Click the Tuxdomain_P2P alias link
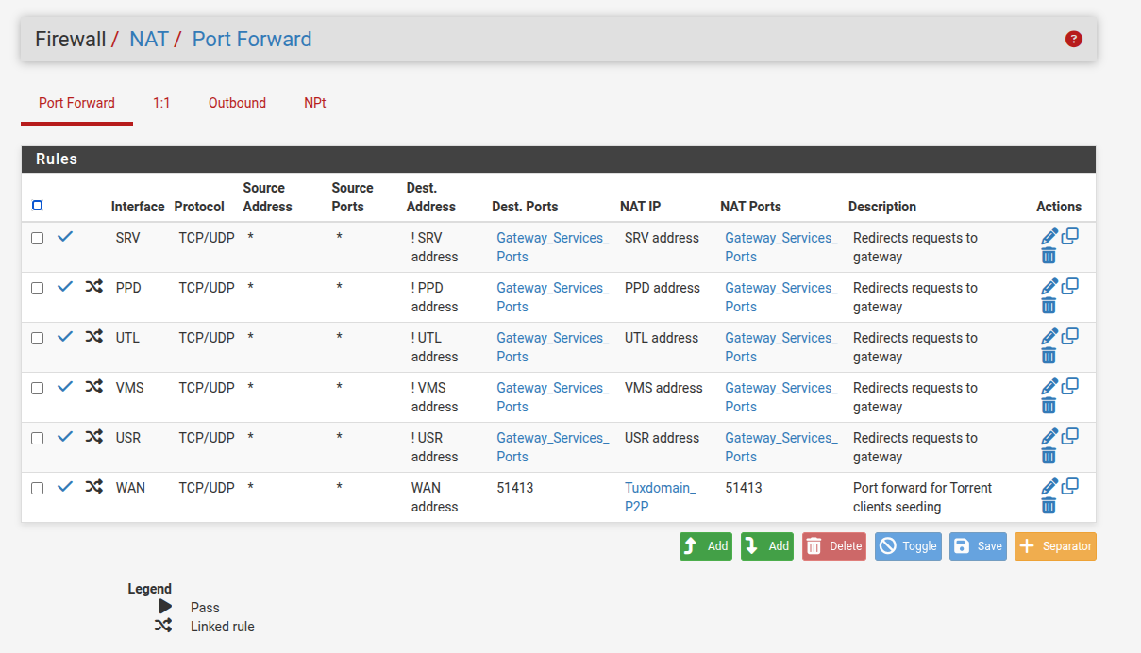The height and width of the screenshot is (653, 1141). point(660,497)
